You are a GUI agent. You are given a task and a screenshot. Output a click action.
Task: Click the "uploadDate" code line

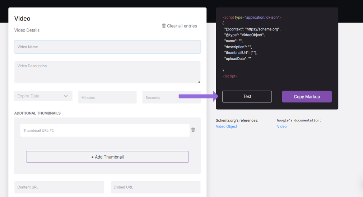coord(238,59)
